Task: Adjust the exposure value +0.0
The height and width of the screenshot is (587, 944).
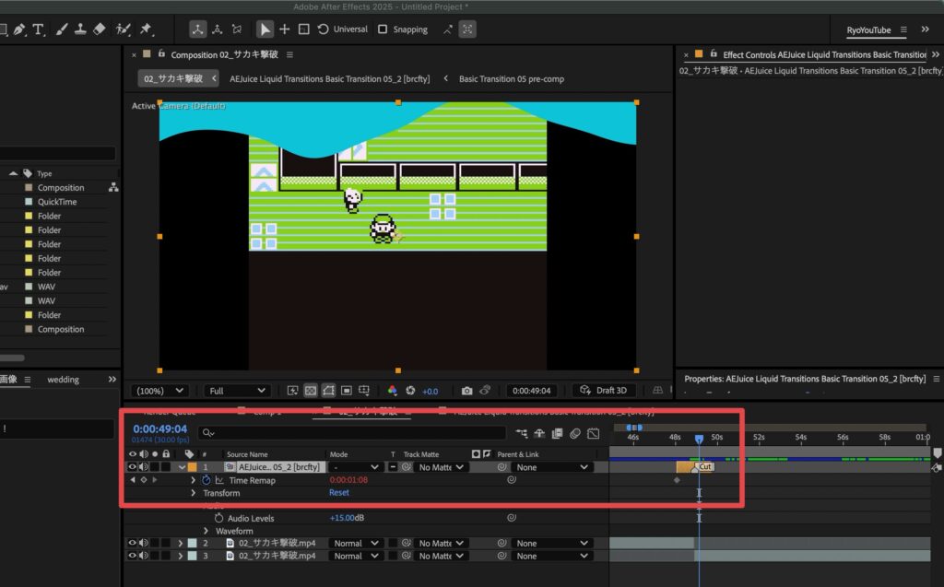Action: point(430,391)
